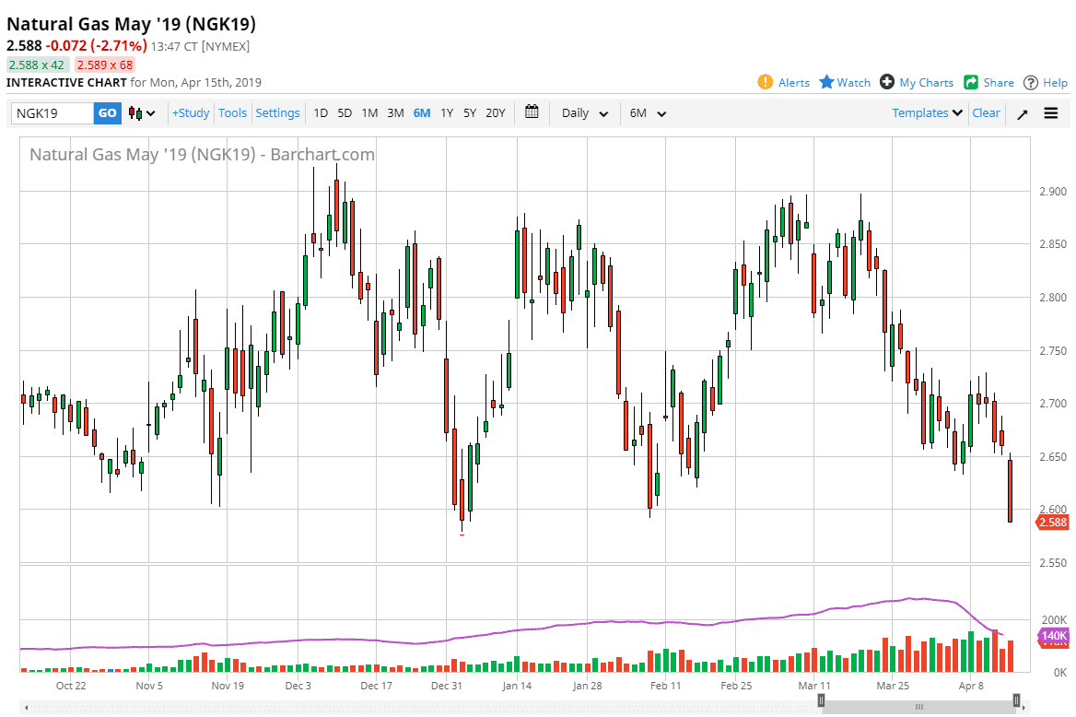Image resolution: width=1076 pixels, height=717 pixels.
Task: Click the green Share icon
Action: 971,82
